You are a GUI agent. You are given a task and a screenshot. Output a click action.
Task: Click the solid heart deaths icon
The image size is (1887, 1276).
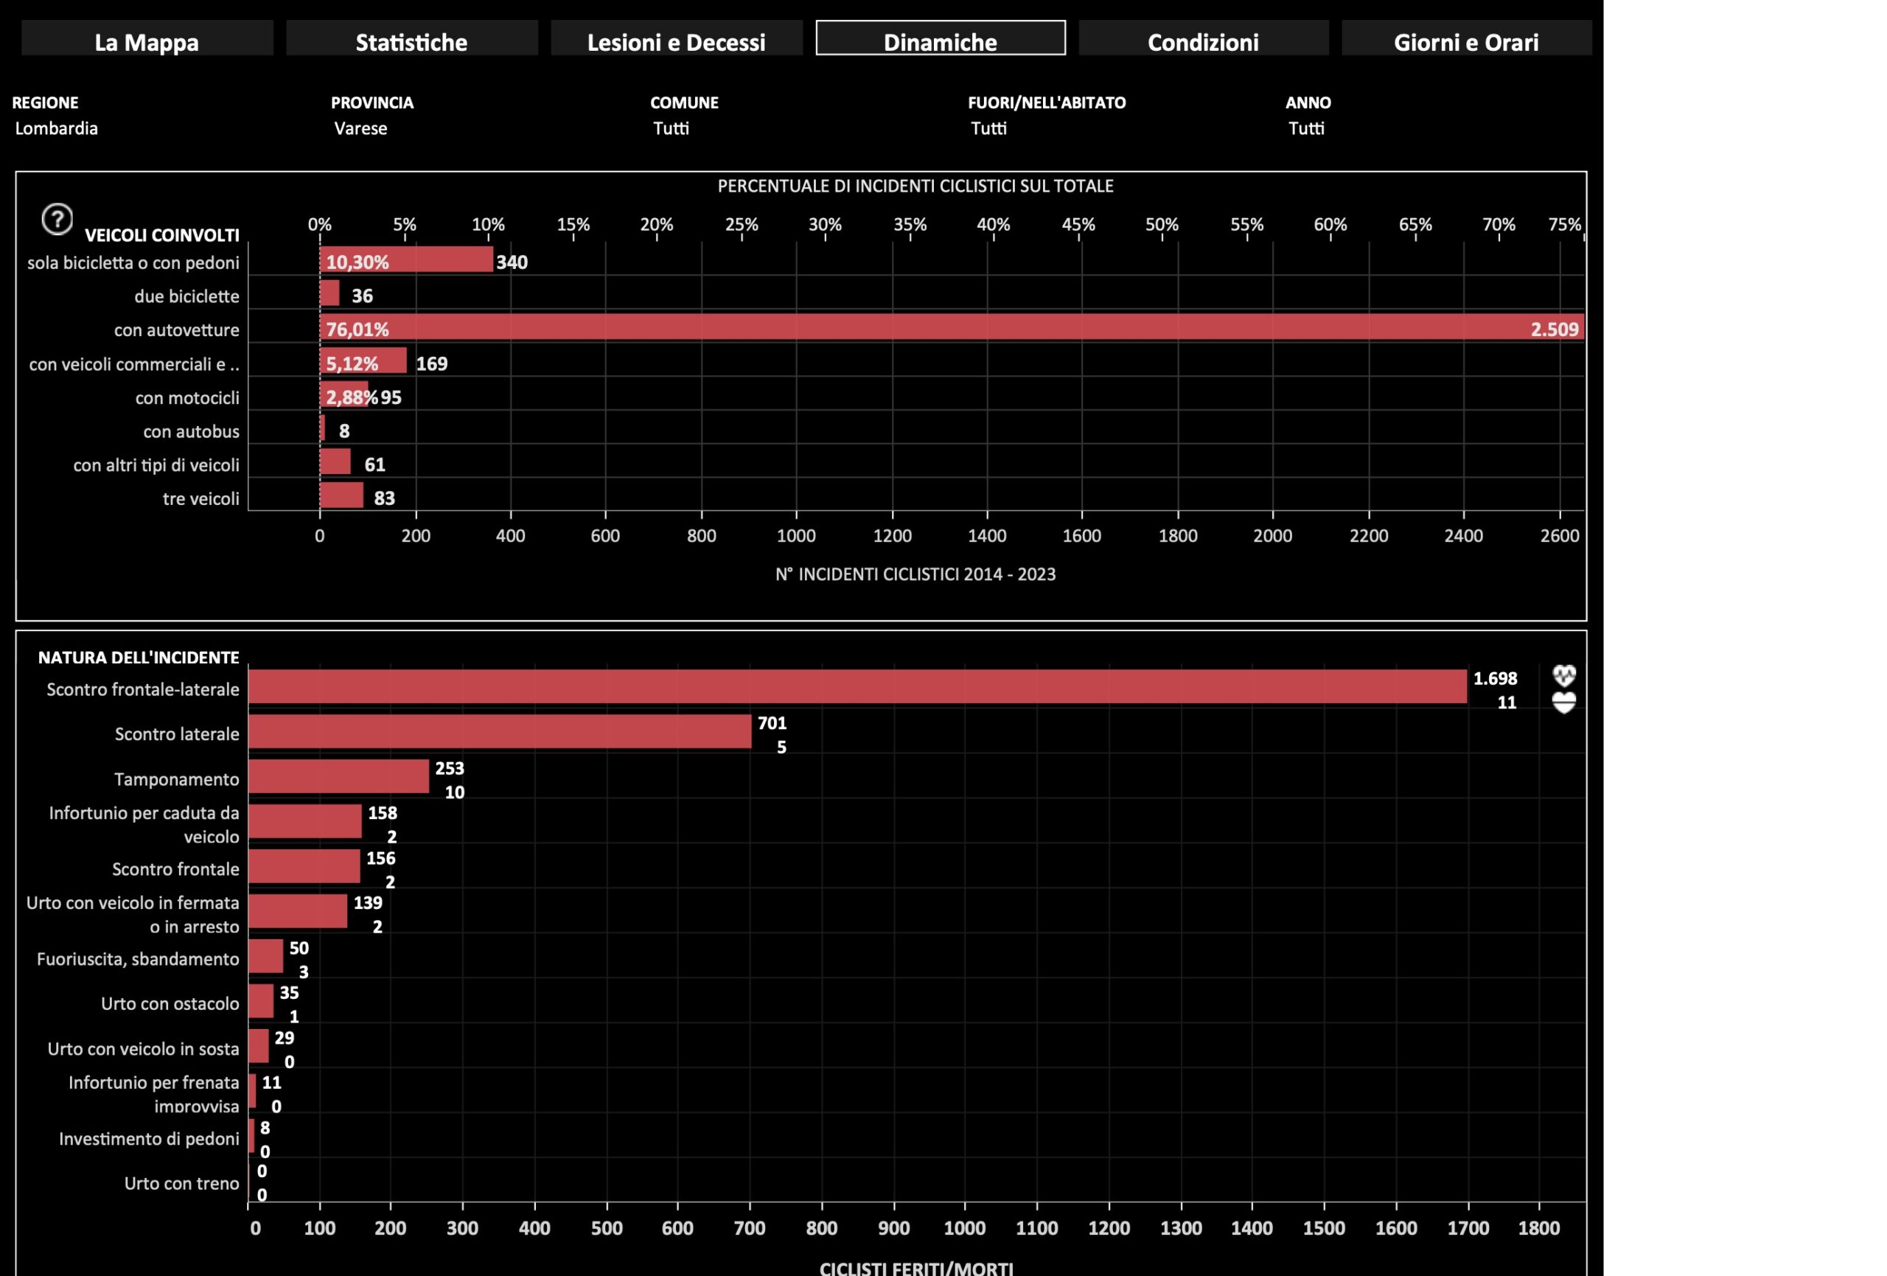[1564, 703]
